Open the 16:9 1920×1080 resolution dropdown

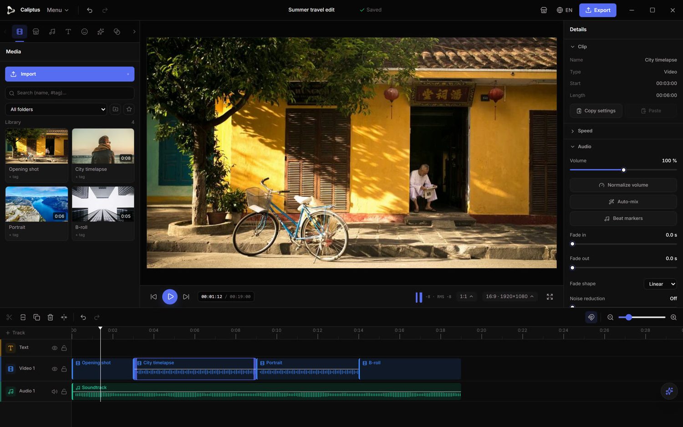coord(510,296)
